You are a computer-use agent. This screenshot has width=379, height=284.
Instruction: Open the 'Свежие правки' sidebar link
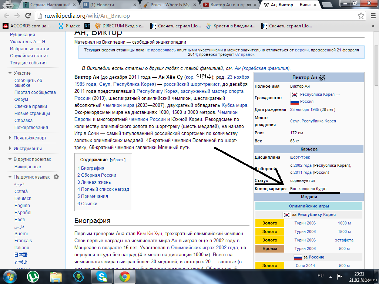point(31,106)
